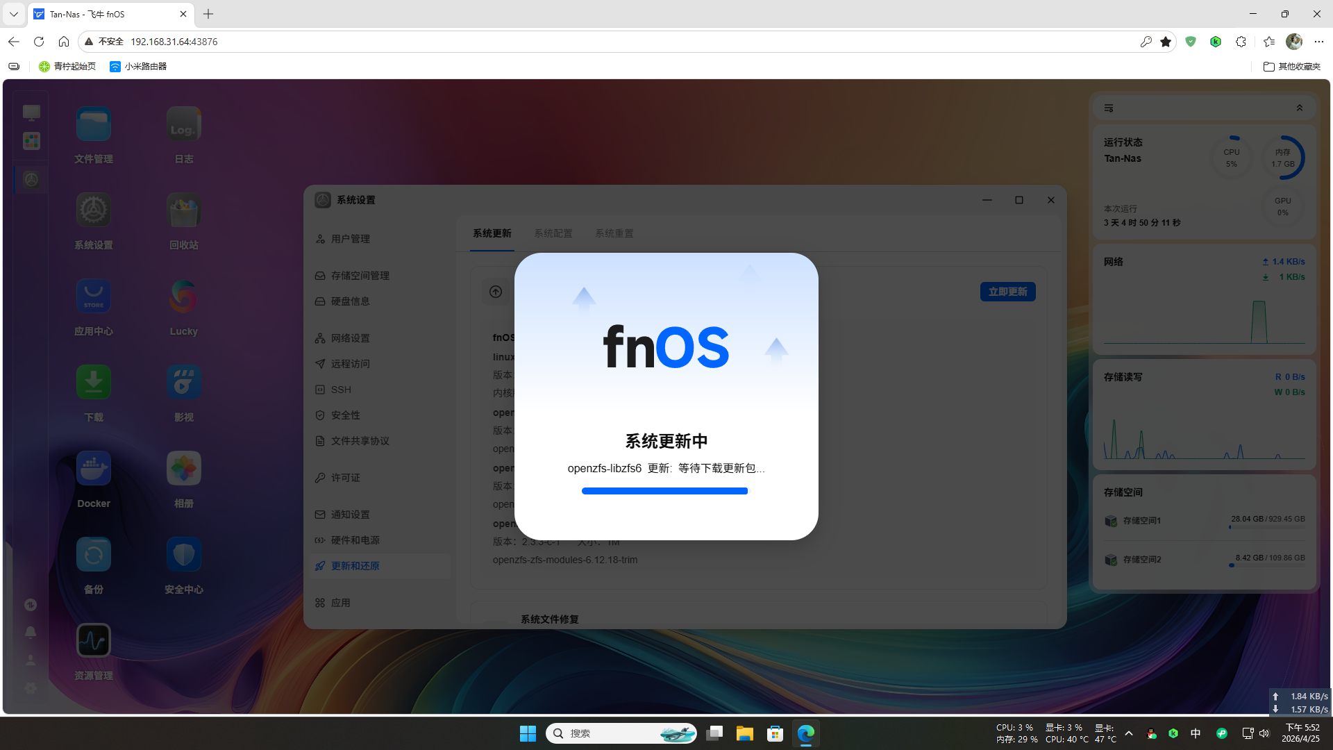Viewport: 1333px width, 750px height.
Task: Switch to the 系统重置 tab
Action: point(614,233)
